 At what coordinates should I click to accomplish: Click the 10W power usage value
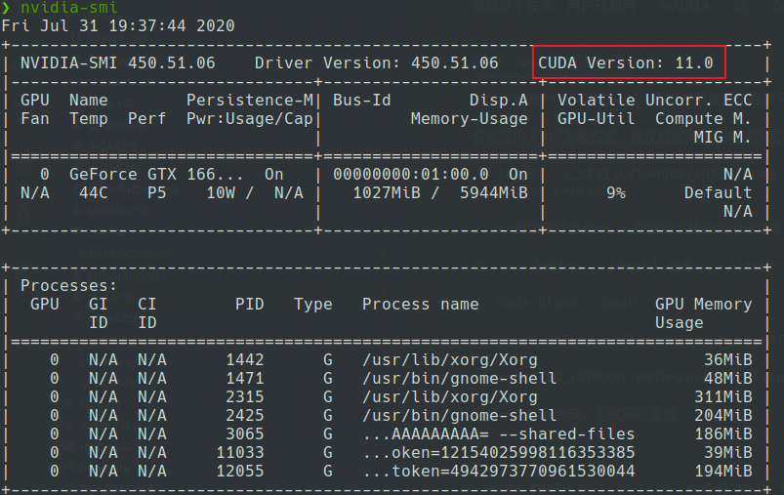point(221,192)
